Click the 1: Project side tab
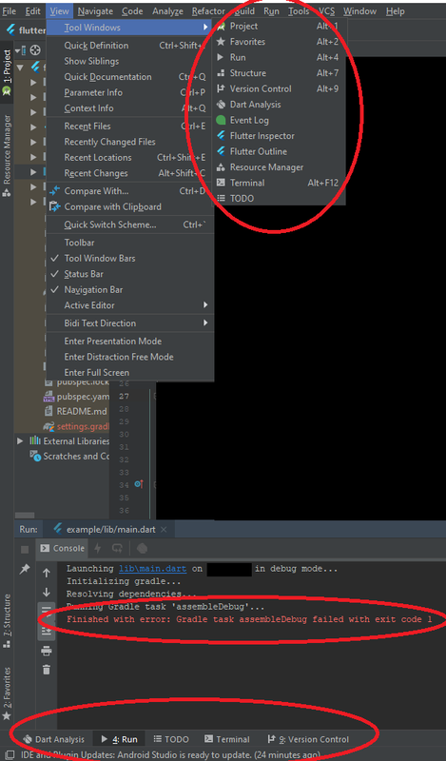Image resolution: width=446 pixels, height=761 pixels. (x=7, y=72)
